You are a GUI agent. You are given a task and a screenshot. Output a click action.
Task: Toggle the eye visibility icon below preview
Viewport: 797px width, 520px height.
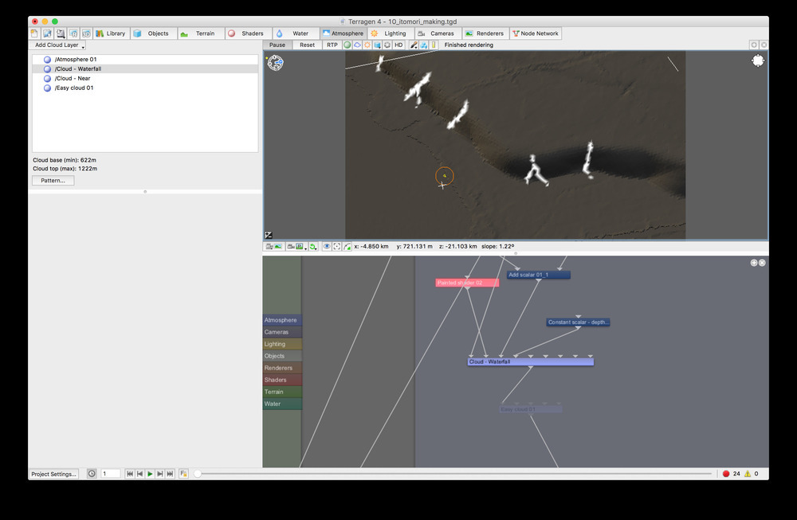coord(326,246)
